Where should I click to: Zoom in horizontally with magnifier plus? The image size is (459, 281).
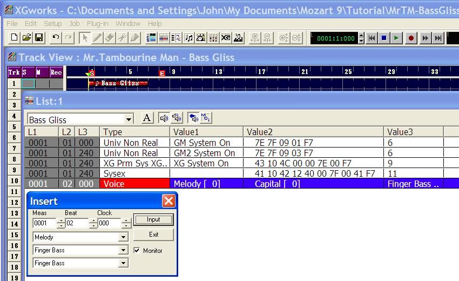tap(255, 38)
